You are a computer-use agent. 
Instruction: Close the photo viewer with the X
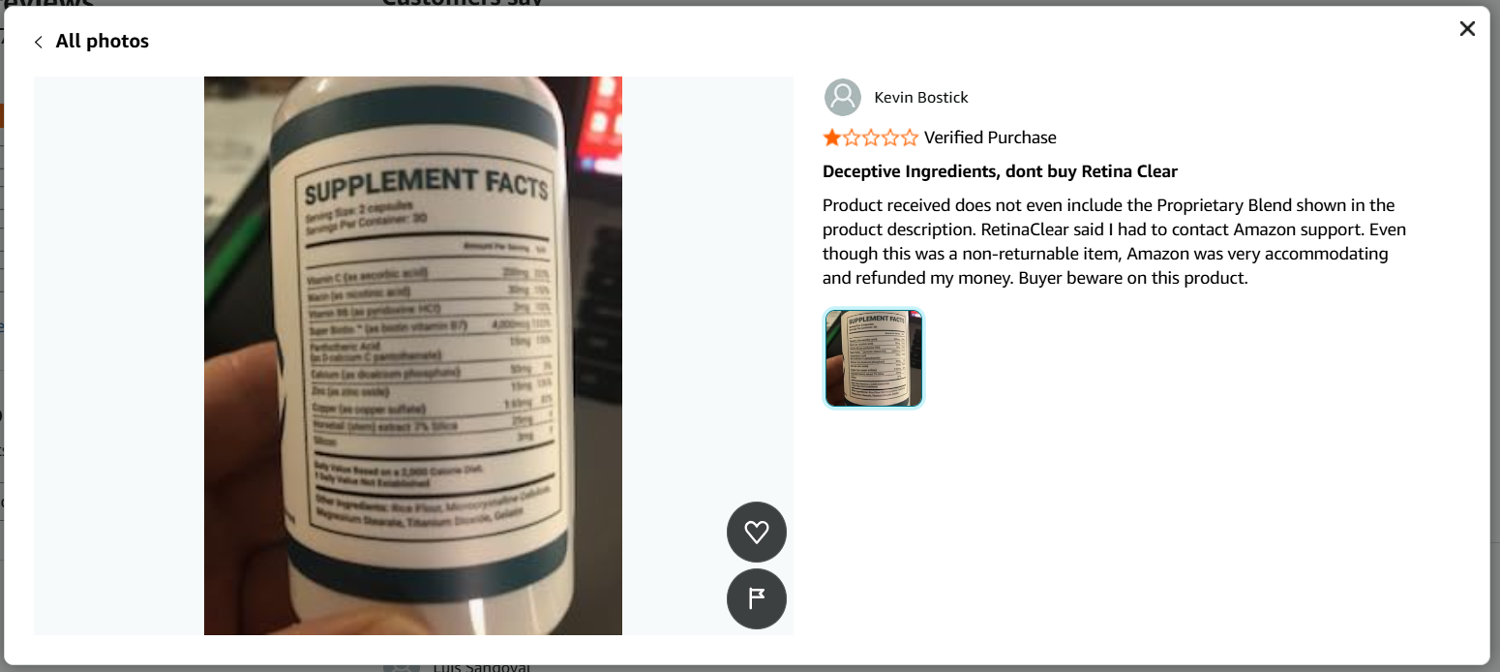click(x=1467, y=29)
